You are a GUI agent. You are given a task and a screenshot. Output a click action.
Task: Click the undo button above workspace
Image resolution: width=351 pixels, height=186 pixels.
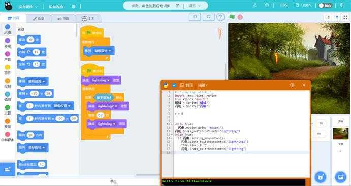[195, 17]
